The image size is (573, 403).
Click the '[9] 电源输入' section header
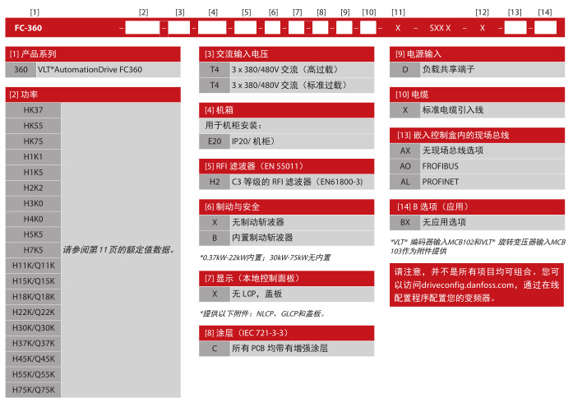pyautogui.click(x=477, y=54)
